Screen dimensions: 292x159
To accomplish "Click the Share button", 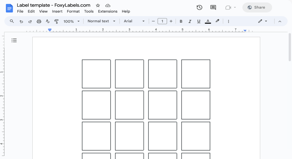I will pyautogui.click(x=257, y=7).
